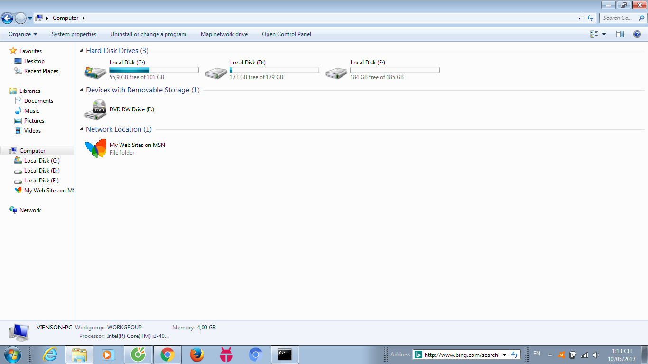This screenshot has height=364, width=648.
Task: Launch Internet Explorer from the taskbar
Action: [x=50, y=355]
